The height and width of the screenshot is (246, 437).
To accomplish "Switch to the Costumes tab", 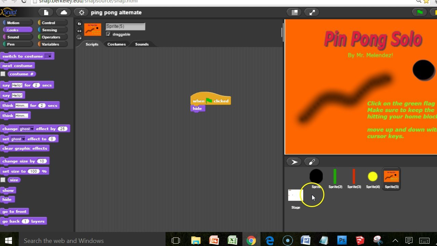I will click(x=116, y=44).
